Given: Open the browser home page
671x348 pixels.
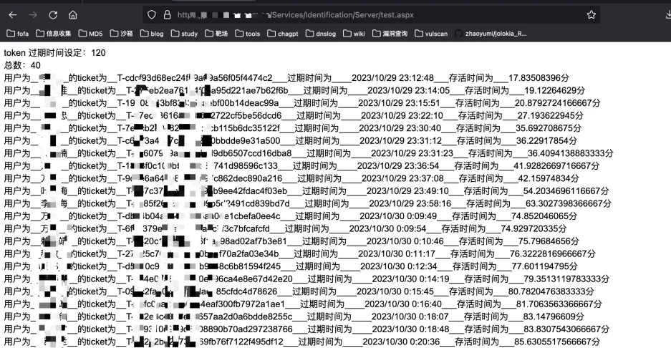Looking at the screenshot, I should pyautogui.click(x=73, y=15).
